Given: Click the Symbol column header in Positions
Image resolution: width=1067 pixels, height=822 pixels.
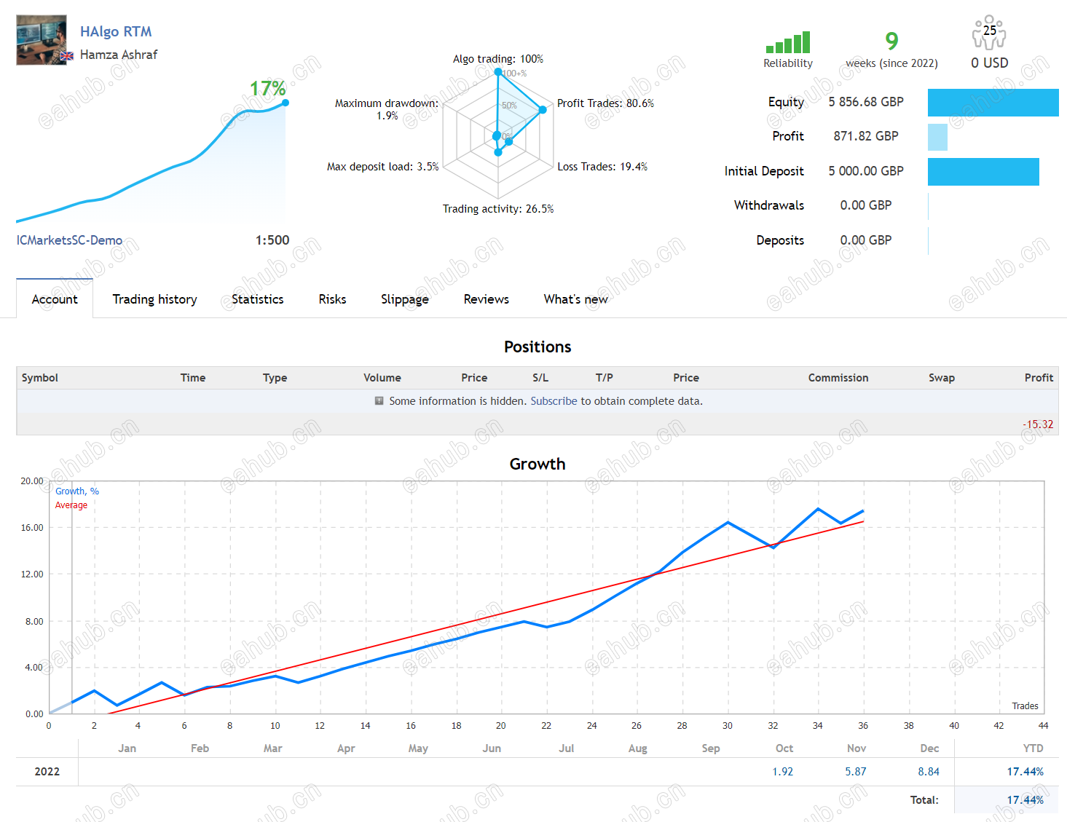Looking at the screenshot, I should (x=40, y=378).
